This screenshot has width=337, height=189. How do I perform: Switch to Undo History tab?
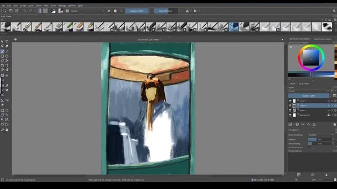coord(304,84)
